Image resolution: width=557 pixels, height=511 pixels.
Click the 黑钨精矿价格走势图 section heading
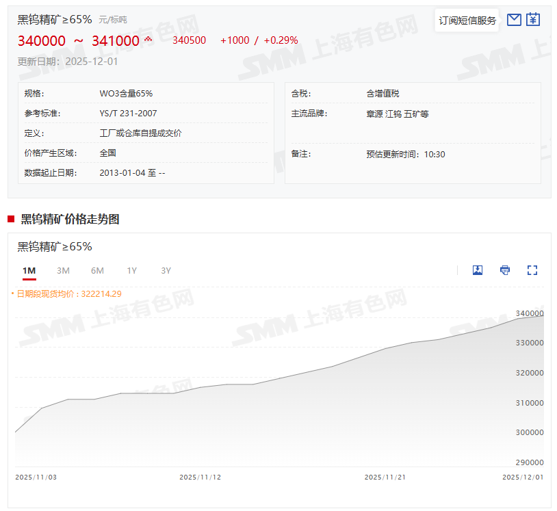(x=70, y=219)
